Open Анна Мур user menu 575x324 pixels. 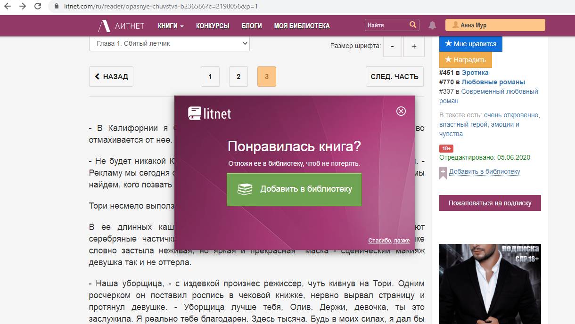point(495,25)
